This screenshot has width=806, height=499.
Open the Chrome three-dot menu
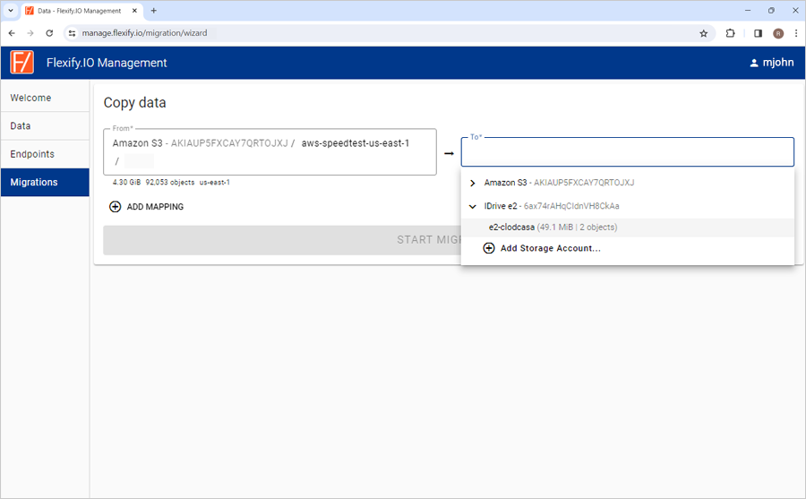click(x=796, y=33)
